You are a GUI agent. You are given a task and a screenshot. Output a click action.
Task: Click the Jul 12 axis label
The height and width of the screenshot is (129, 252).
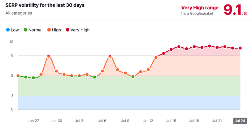(148, 121)
